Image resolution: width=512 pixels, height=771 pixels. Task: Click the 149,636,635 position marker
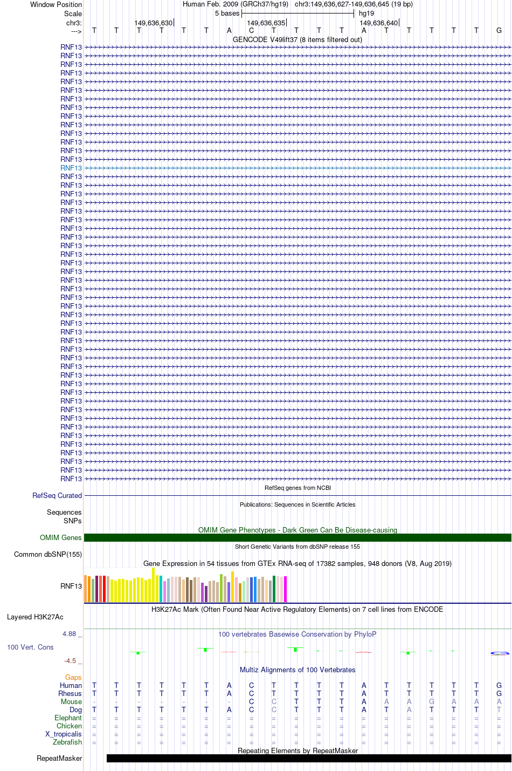(266, 23)
